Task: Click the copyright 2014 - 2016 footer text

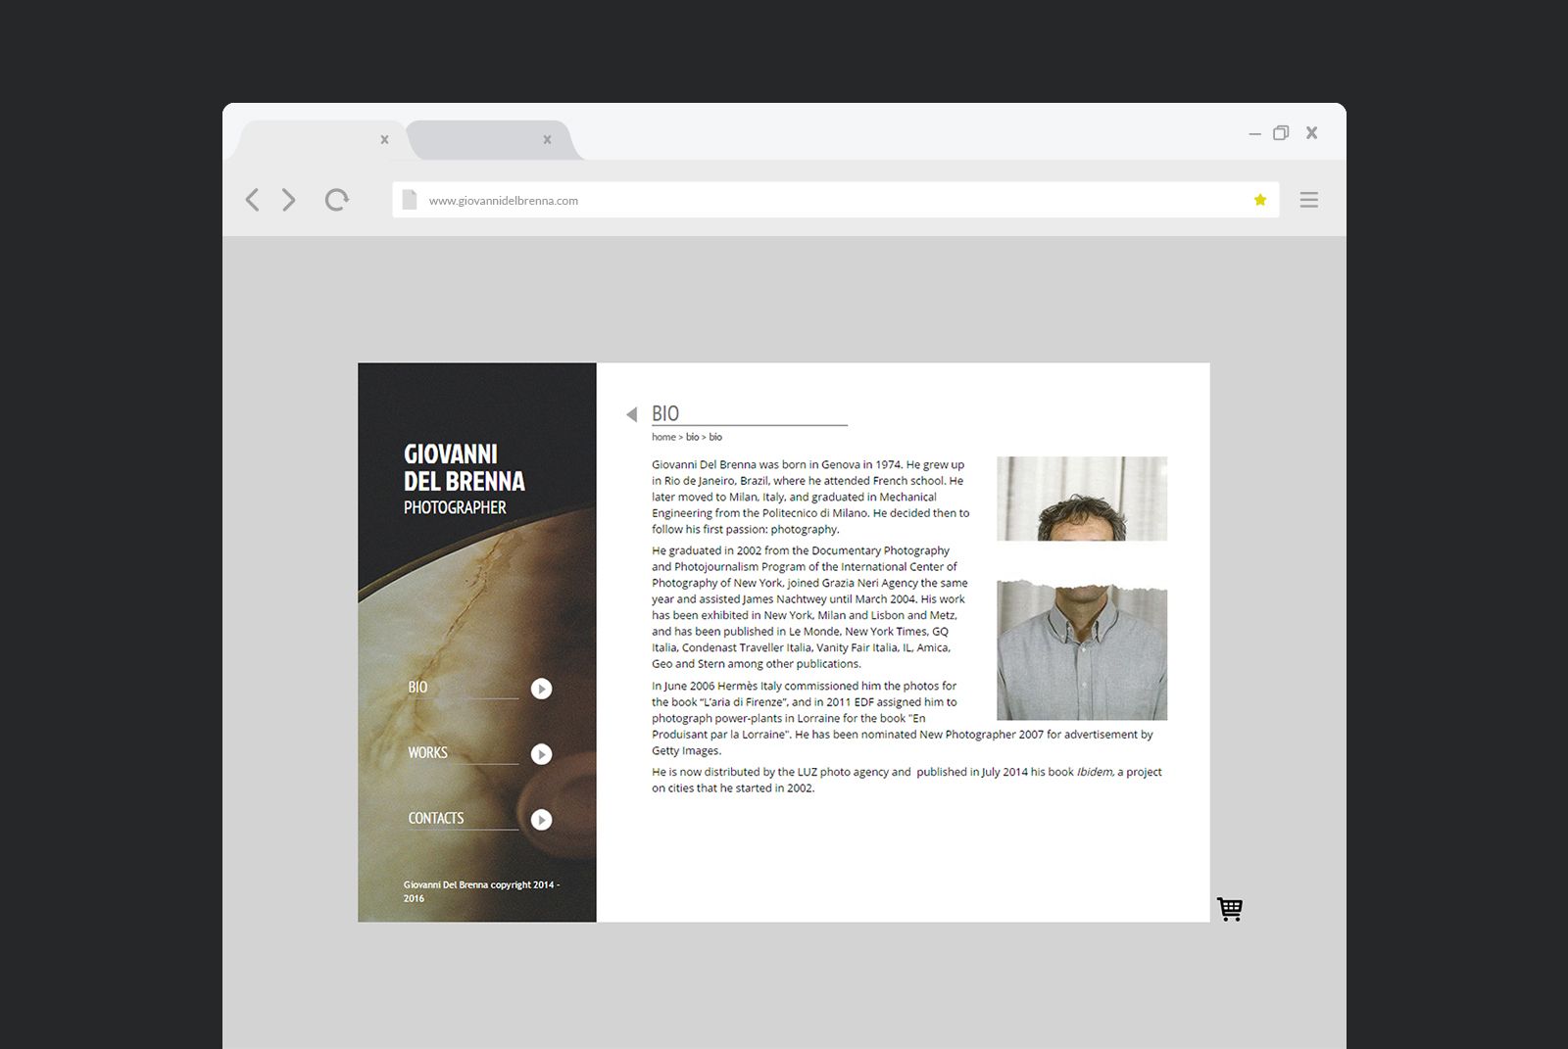Action: pos(482,891)
